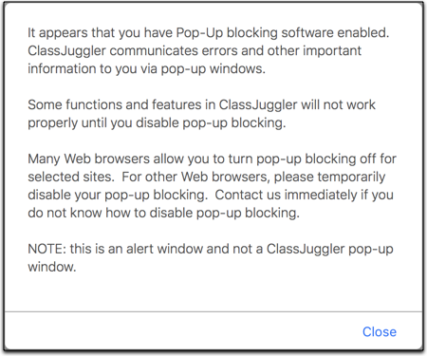
Task: Select the "information to you via pop-up windows" line
Action: 146,69
